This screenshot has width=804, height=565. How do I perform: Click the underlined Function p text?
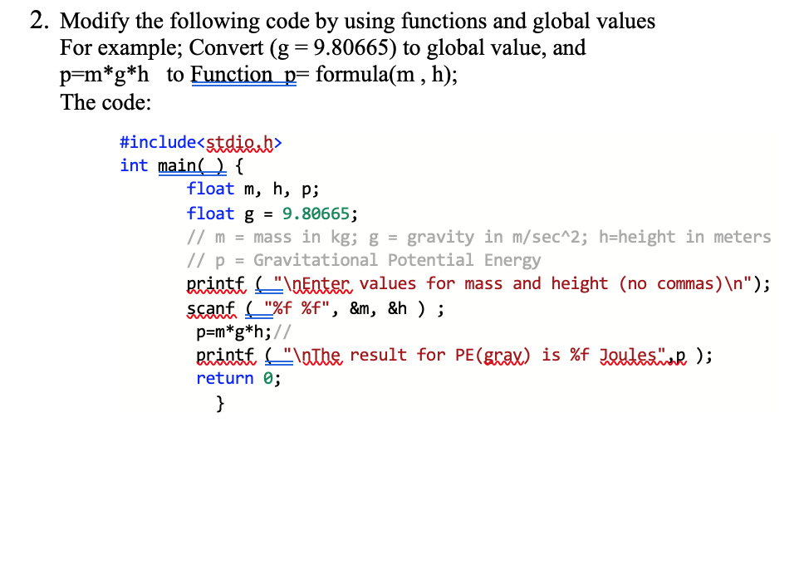coord(243,74)
